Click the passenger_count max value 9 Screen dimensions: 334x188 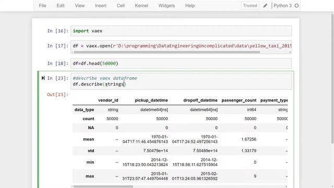(255, 176)
